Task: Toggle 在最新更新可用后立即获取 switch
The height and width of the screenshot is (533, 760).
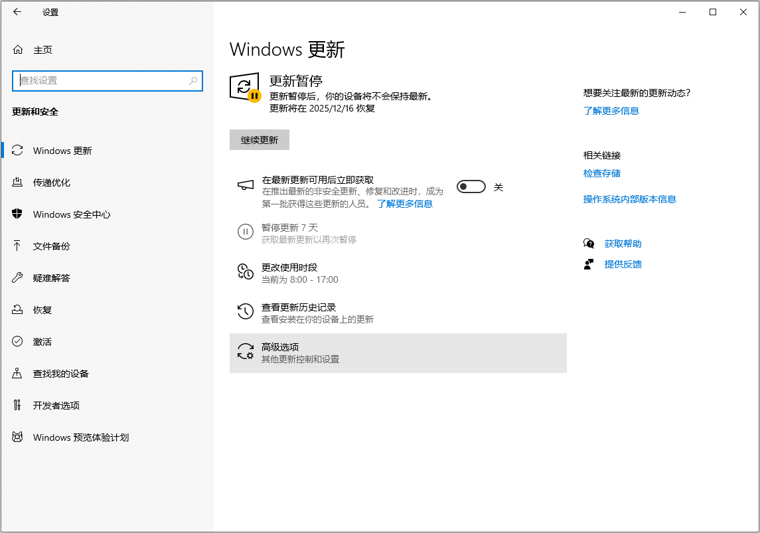Action: [x=471, y=187]
